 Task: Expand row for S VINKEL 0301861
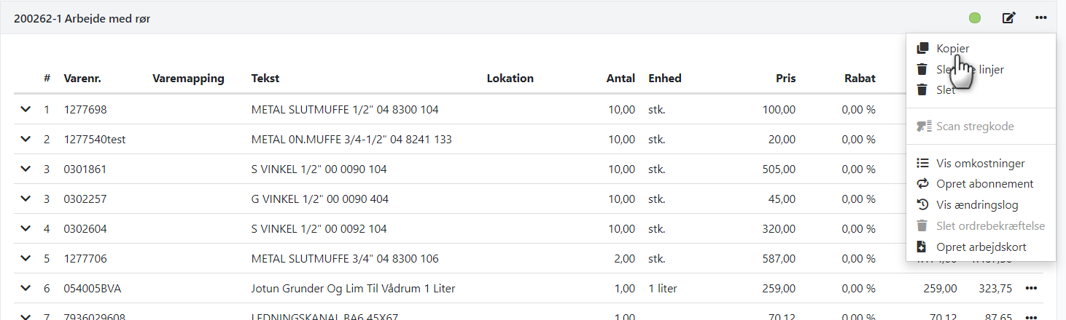coord(26,169)
